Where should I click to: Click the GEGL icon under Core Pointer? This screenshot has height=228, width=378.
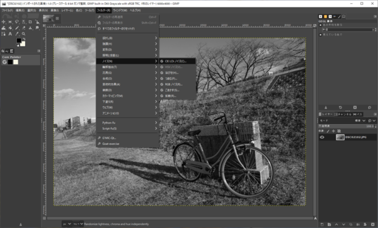pos(4,62)
